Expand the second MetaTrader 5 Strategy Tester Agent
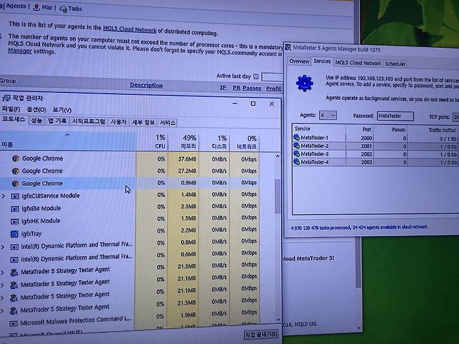The image size is (459, 344). 3,285
